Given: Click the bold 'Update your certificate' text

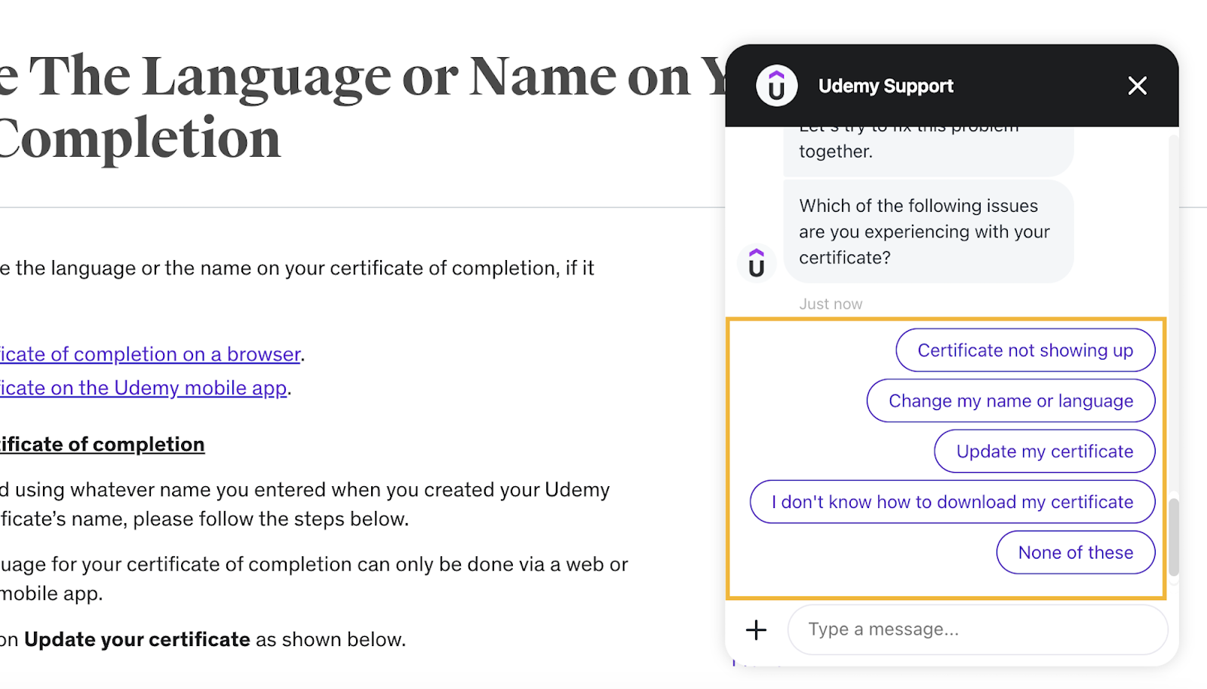Looking at the screenshot, I should pos(137,639).
